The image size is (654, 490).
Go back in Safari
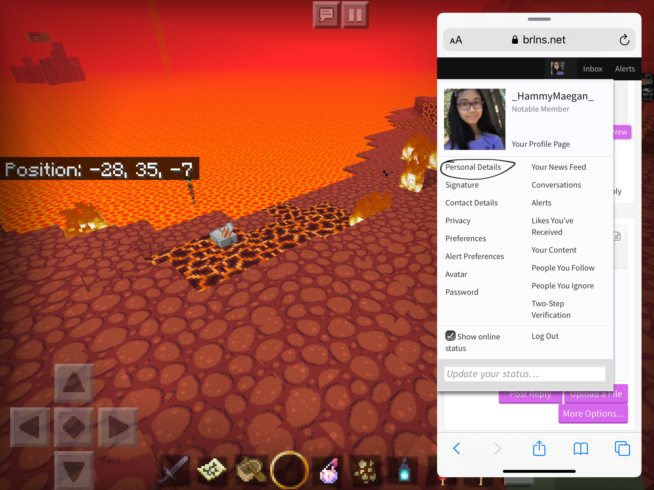(457, 449)
